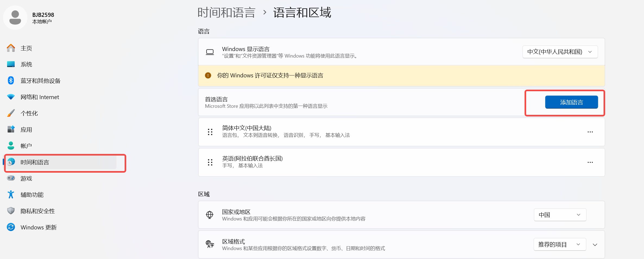This screenshot has height=259, width=644.
Task: Open the 区域格式 dropdown showing 推荐的项目
Action: 560,245
